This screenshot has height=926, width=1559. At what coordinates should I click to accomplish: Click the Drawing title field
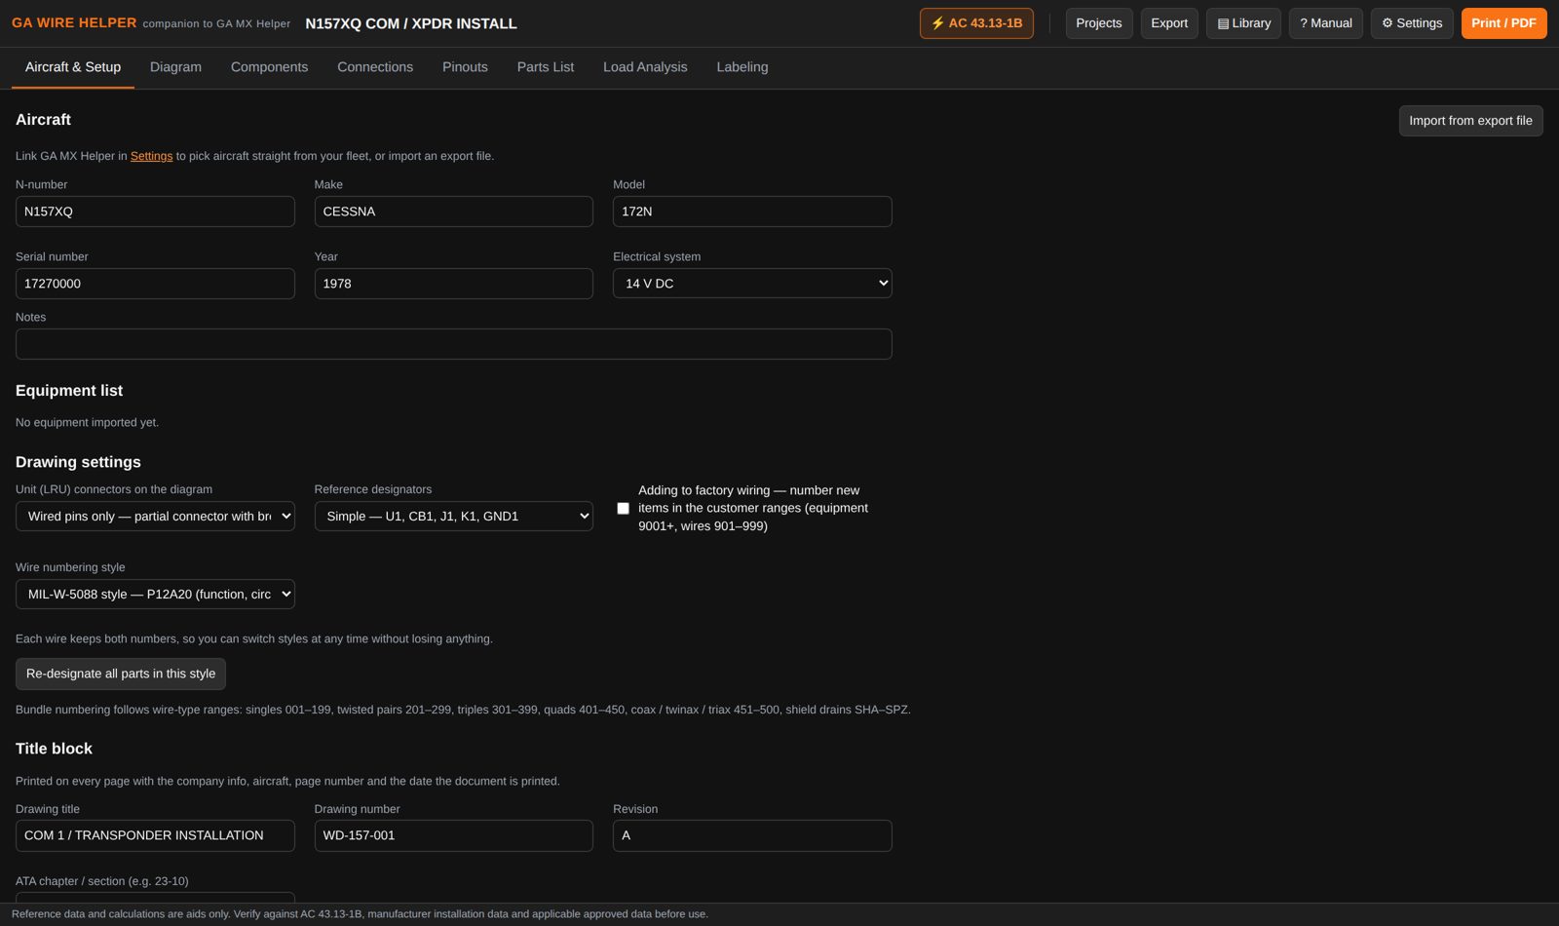(155, 835)
